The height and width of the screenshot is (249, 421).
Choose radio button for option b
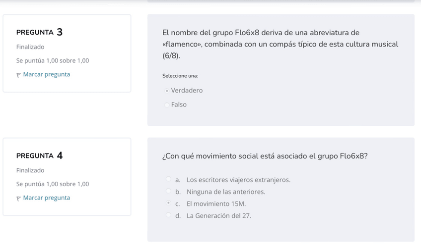click(168, 192)
